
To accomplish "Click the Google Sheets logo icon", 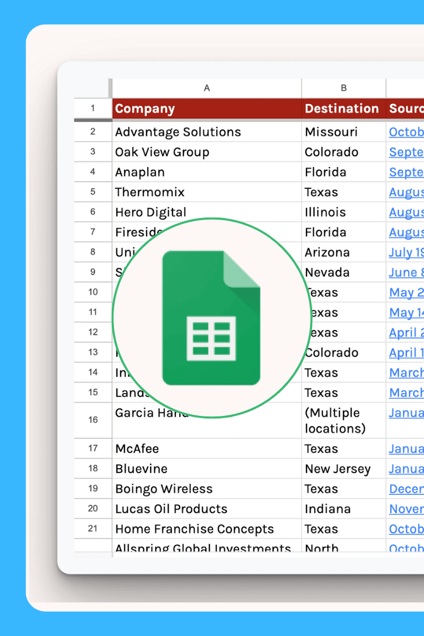I will click(211, 318).
